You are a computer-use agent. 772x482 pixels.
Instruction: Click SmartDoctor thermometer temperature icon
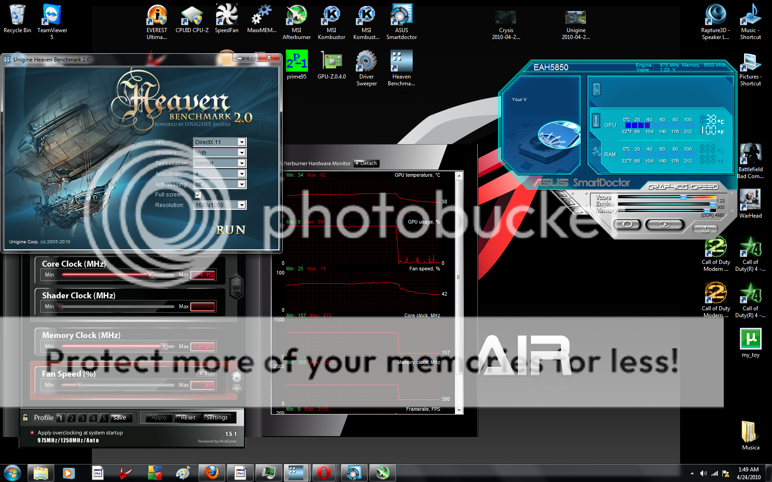[x=596, y=121]
